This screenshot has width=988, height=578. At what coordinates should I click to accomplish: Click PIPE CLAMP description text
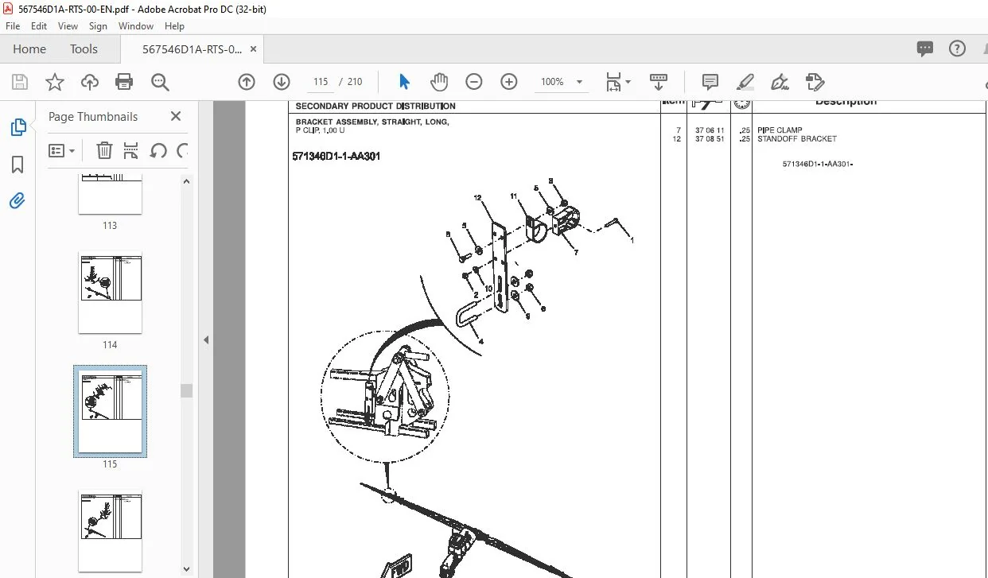[780, 130]
